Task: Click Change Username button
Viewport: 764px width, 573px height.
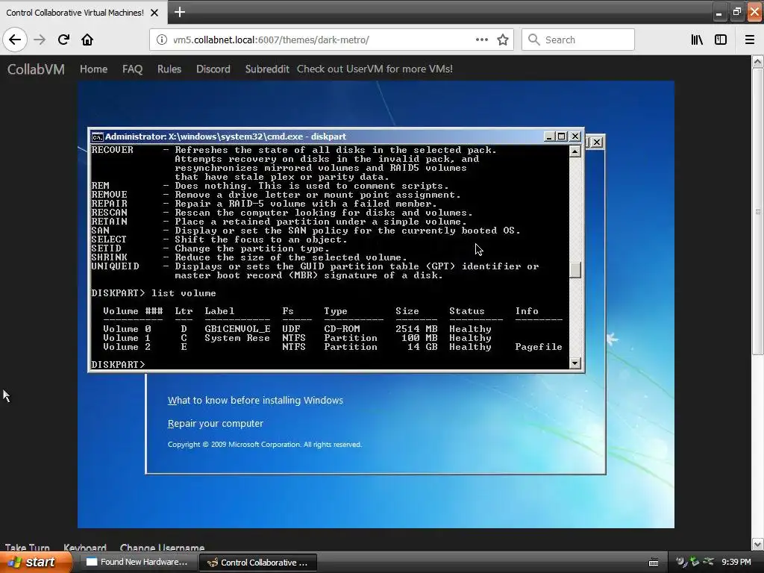Action: coord(162,548)
